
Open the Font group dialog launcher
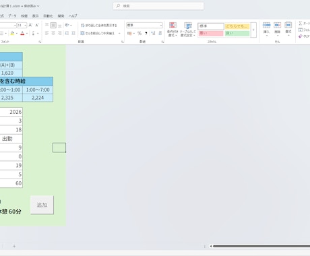[x=40, y=42]
